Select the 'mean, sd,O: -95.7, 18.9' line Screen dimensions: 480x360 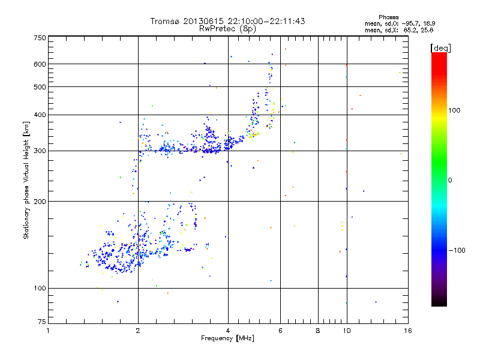click(400, 23)
